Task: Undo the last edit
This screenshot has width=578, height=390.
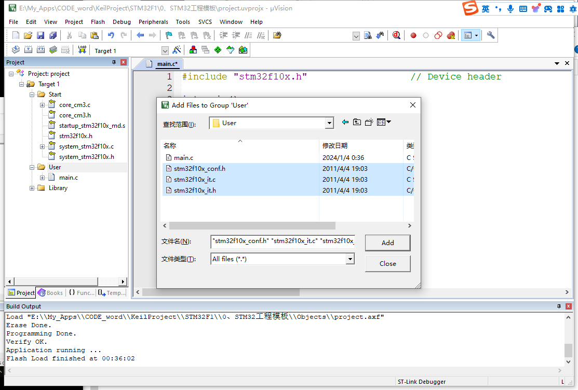Action: pyautogui.click(x=111, y=35)
